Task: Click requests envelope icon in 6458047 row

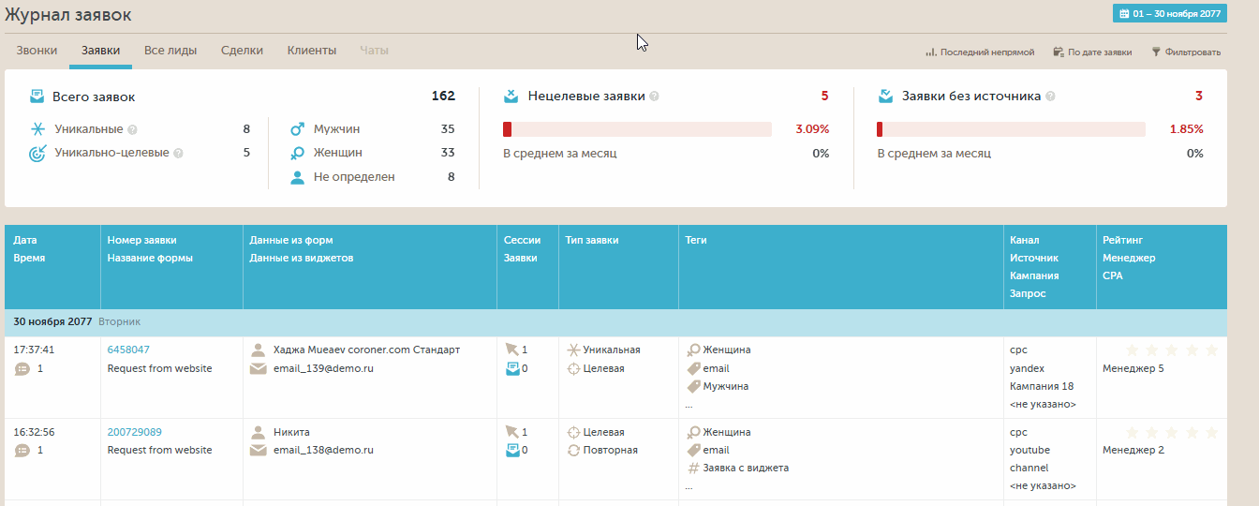Action: click(512, 369)
